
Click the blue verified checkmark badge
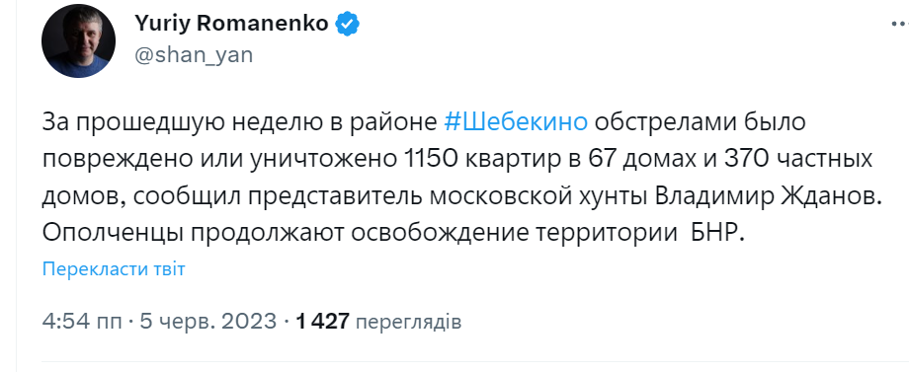(348, 24)
